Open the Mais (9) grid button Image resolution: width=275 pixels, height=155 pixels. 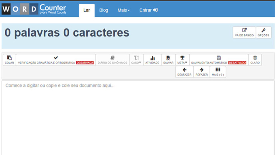218,72
